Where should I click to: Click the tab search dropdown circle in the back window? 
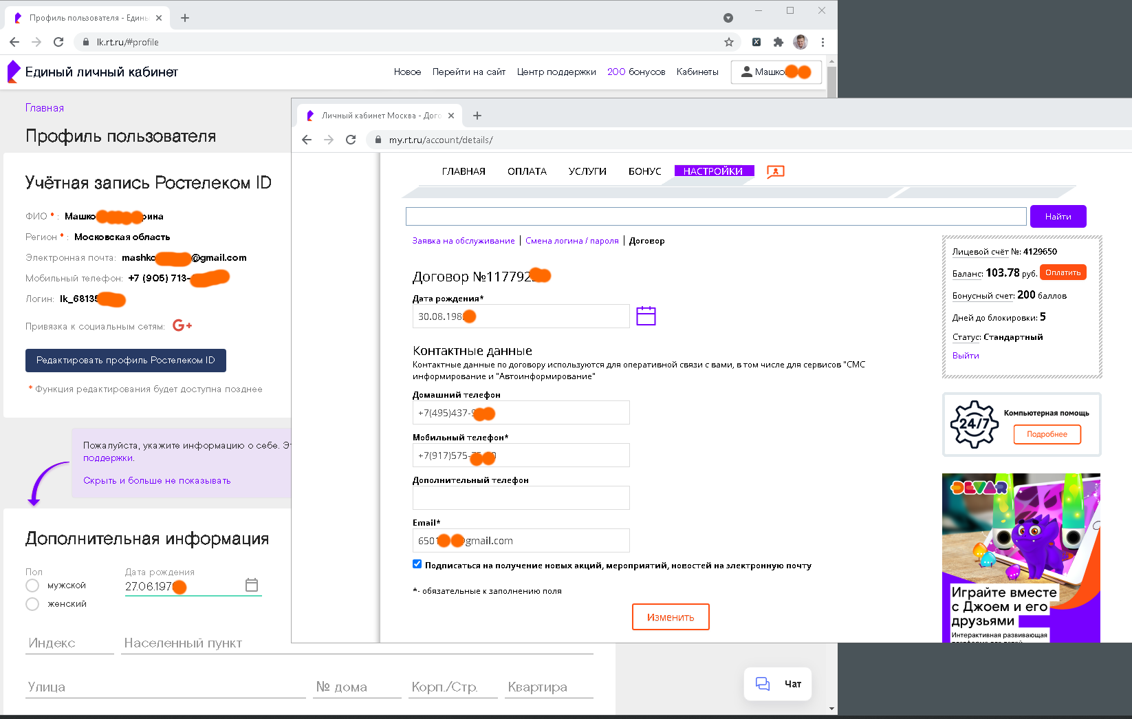(728, 18)
